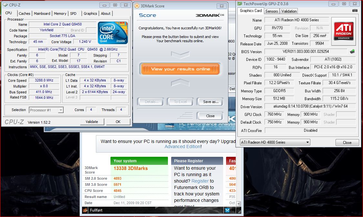Image resolution: width=363 pixels, height=217 pixels.
Task: Switch to the Sensors tab in GPU-Z
Action: click(272, 11)
